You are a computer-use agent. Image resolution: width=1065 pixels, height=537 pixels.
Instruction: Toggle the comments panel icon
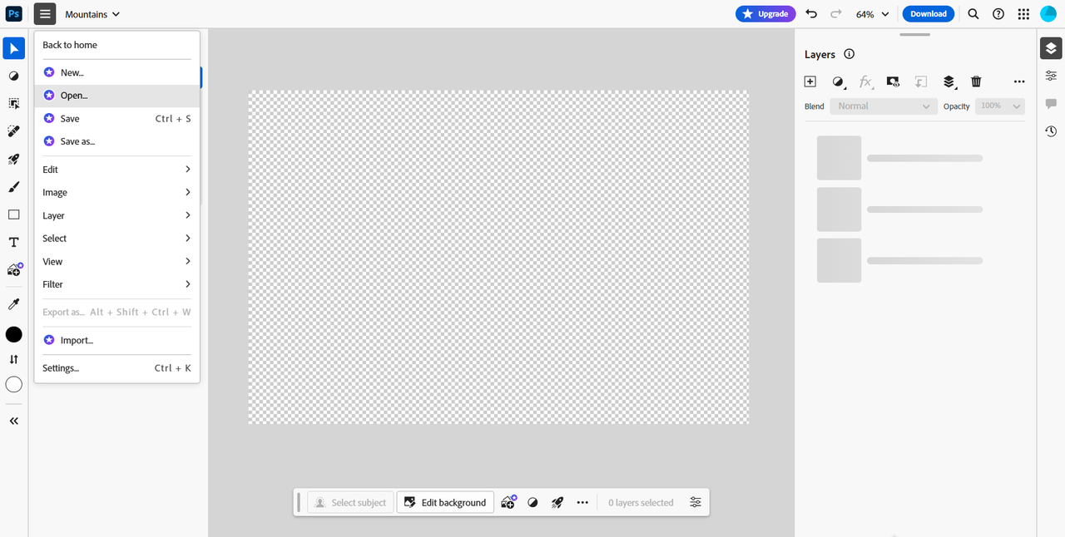tap(1051, 104)
